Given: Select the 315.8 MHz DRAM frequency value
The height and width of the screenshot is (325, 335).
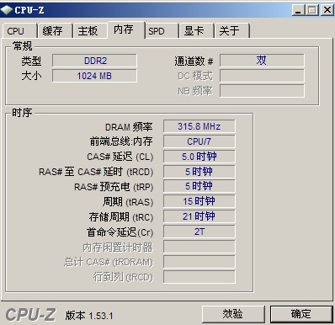Looking at the screenshot, I should coord(199,126).
